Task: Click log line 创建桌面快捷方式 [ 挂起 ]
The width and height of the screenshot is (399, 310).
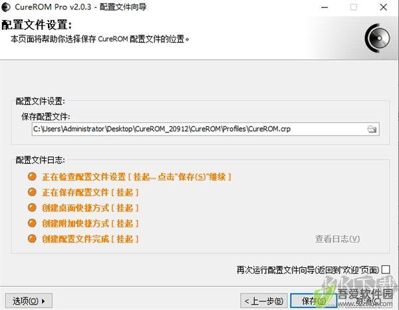Action: pos(90,208)
